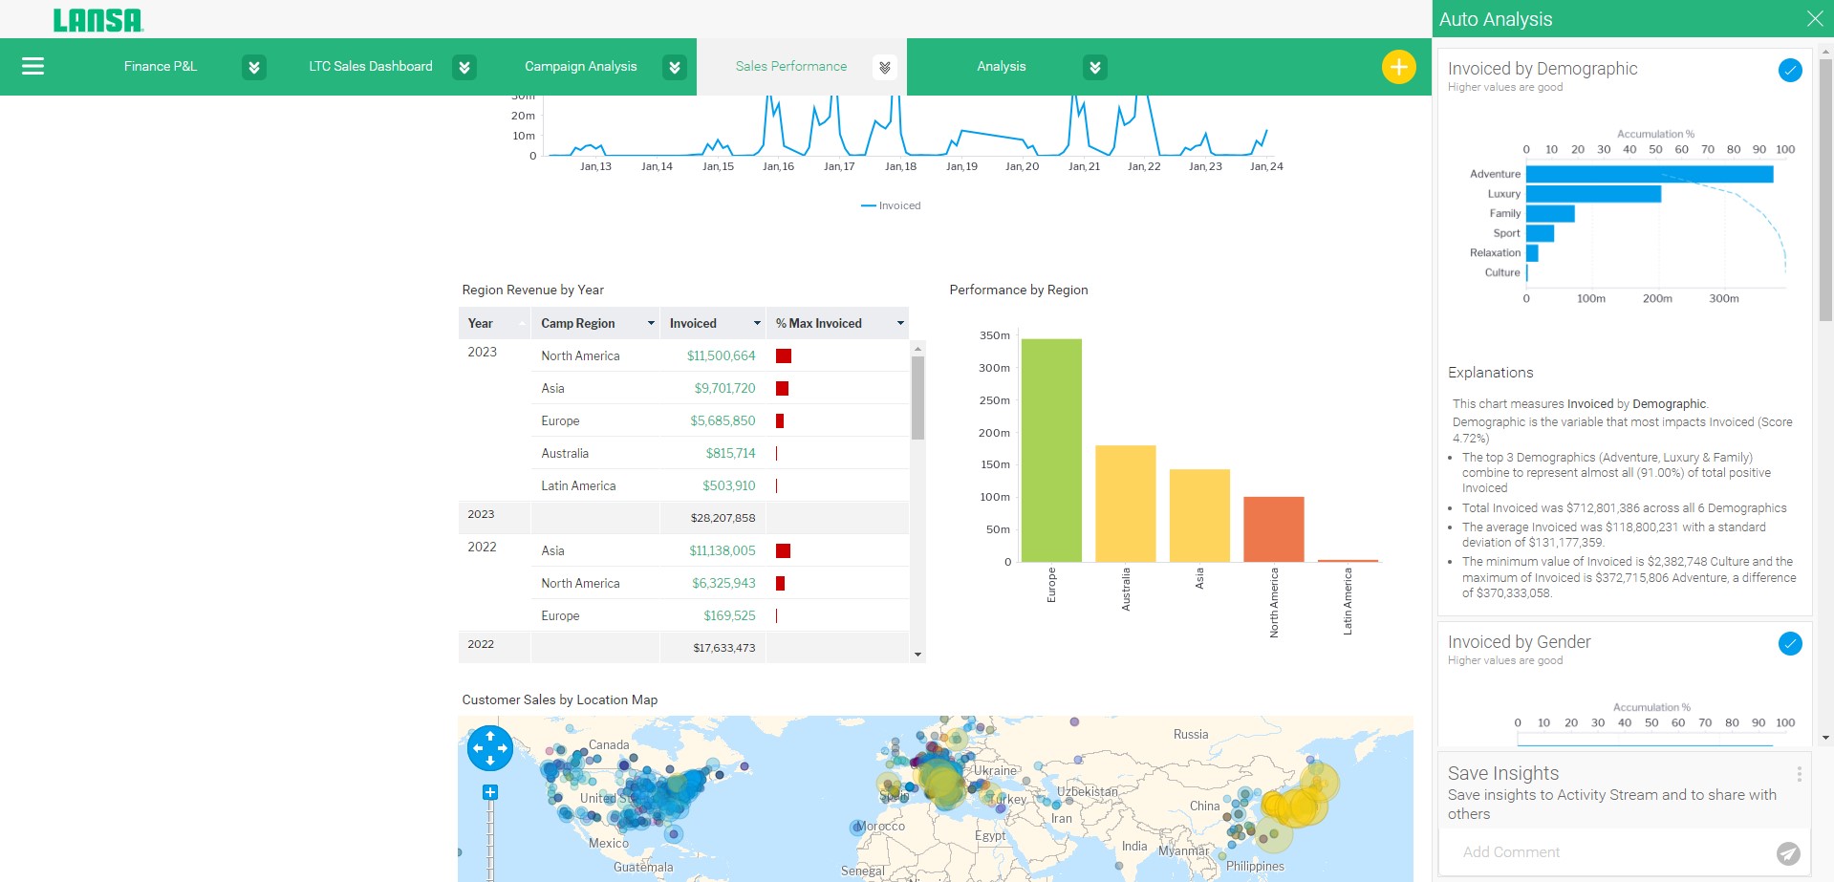Open the hamburger navigation menu
The width and height of the screenshot is (1834, 882).
click(x=32, y=66)
